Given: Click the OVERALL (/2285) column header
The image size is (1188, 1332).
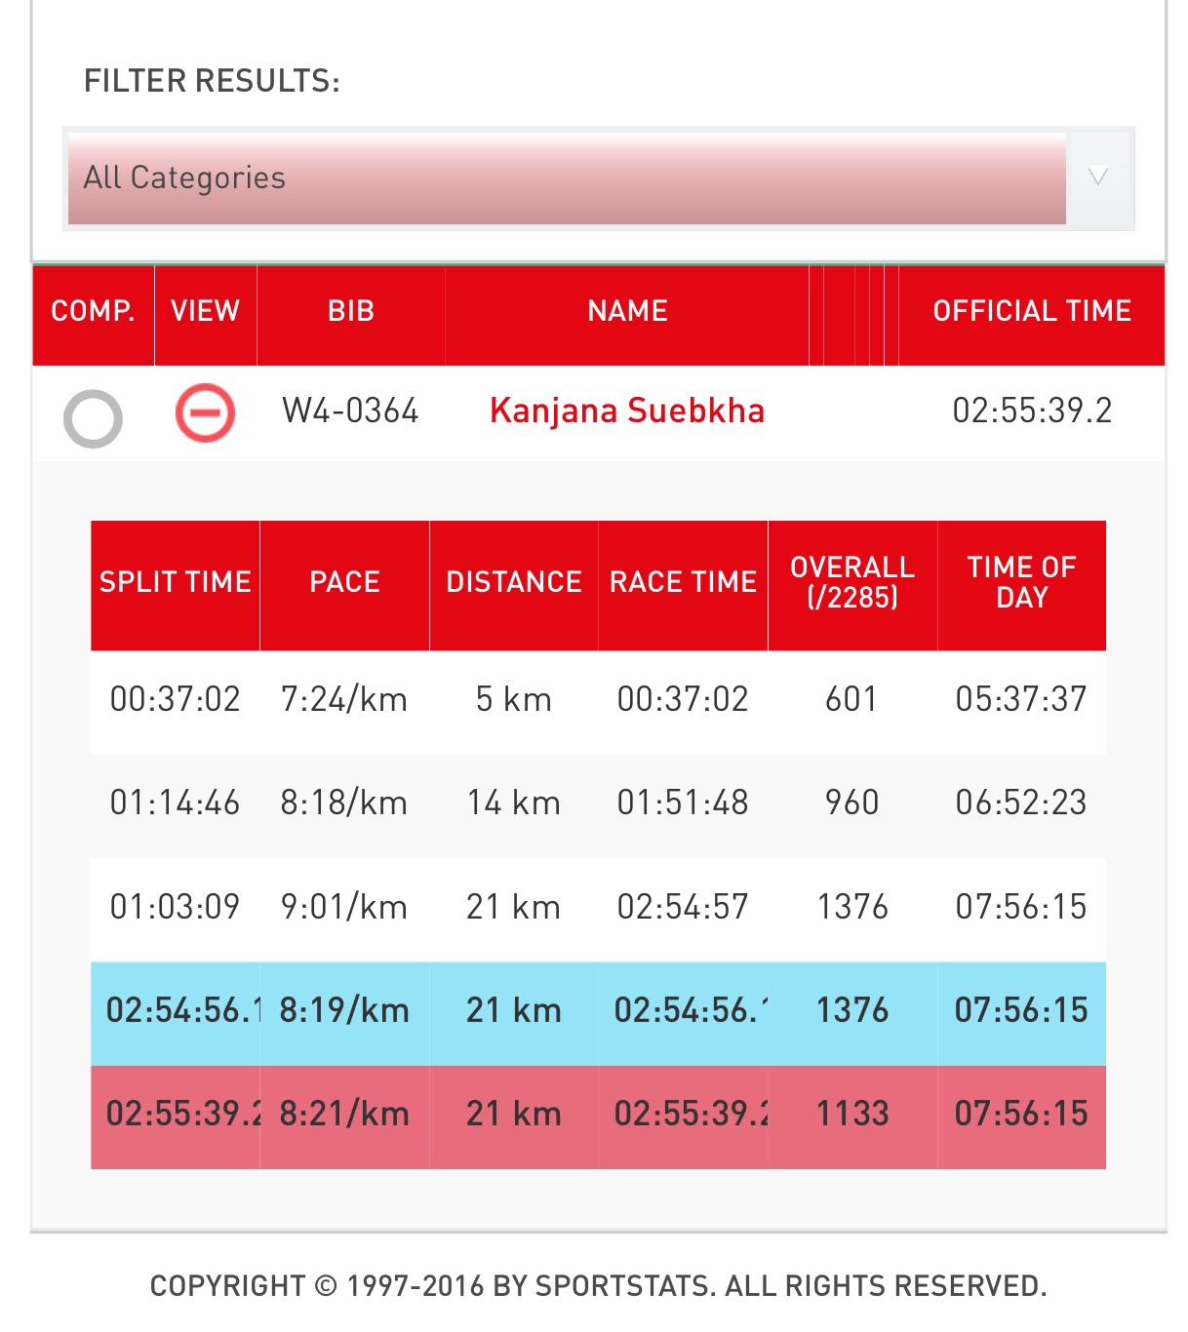Looking at the screenshot, I should [x=852, y=582].
